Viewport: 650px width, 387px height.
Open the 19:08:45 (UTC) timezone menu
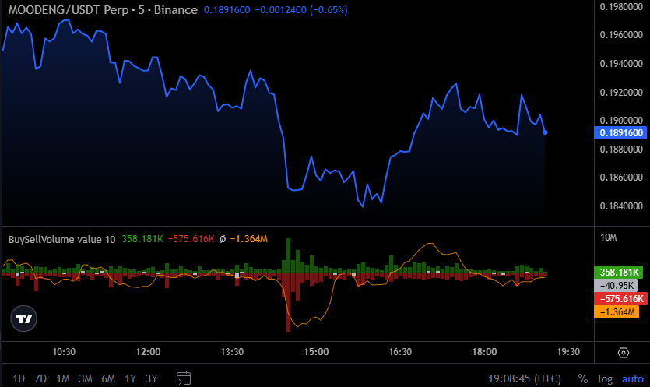[x=525, y=378]
